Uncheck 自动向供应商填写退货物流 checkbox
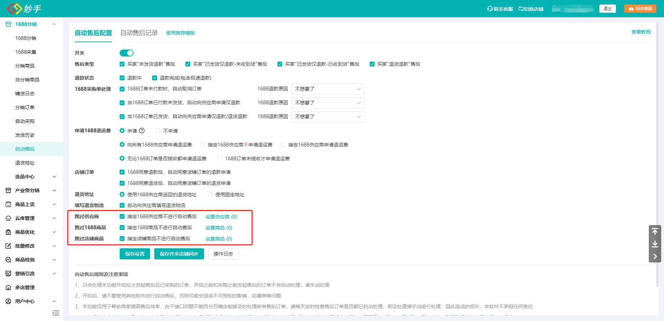Image resolution: width=664 pixels, height=321 pixels. [122, 205]
